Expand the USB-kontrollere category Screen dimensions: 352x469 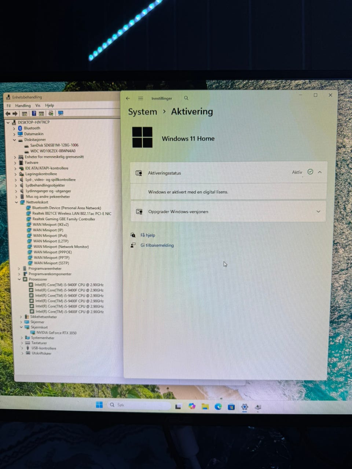pyautogui.click(x=22, y=348)
